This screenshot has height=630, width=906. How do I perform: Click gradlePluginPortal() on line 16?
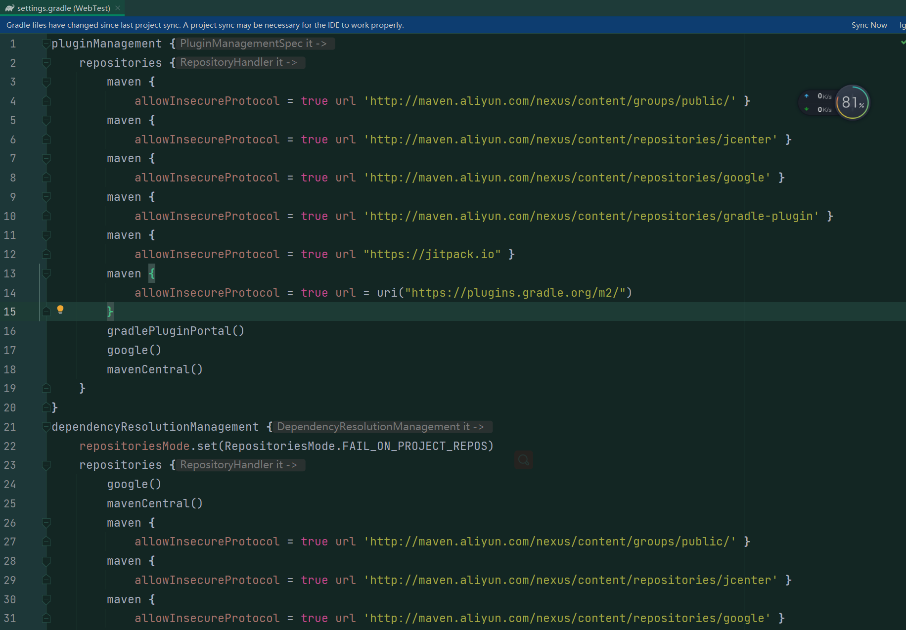tap(176, 331)
